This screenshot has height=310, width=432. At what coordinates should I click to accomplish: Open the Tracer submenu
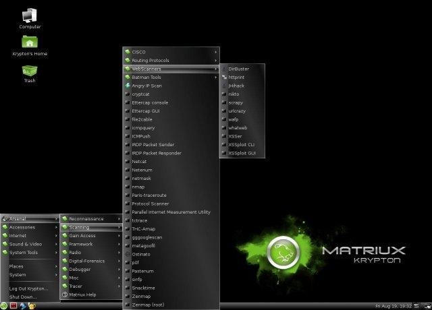91,286
